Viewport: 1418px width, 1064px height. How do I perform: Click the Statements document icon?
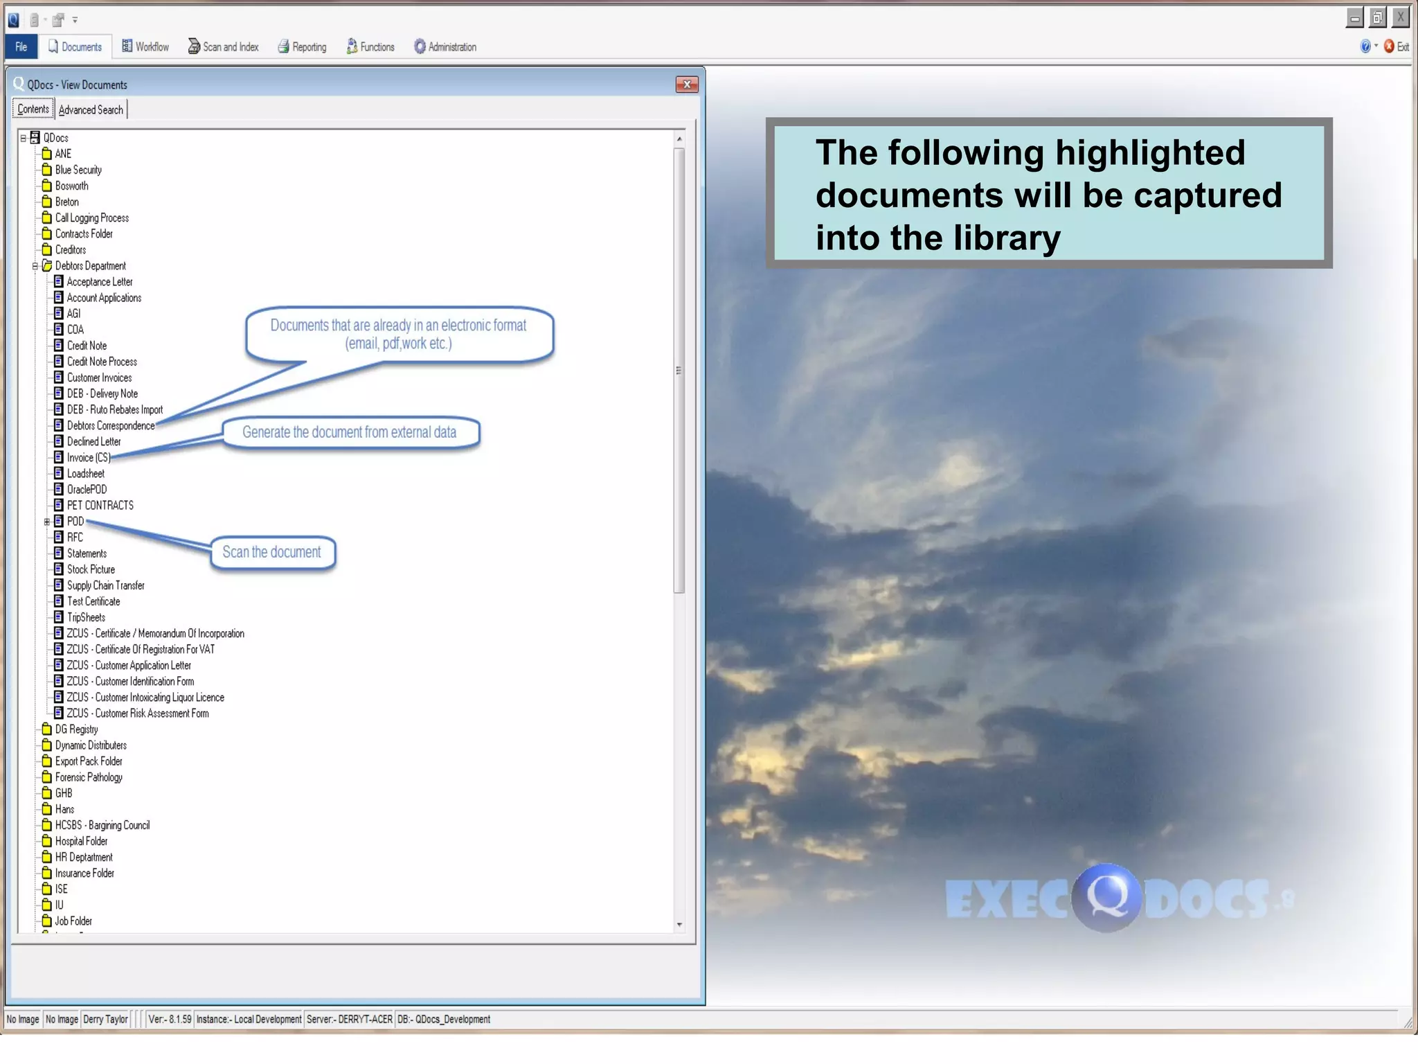coord(59,553)
